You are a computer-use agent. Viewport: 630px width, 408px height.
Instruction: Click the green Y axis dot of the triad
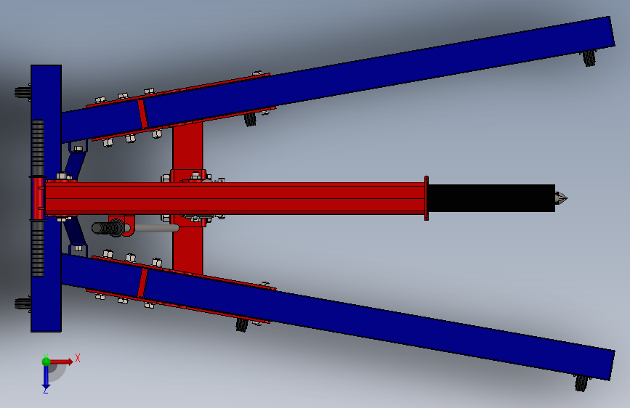tap(46, 362)
